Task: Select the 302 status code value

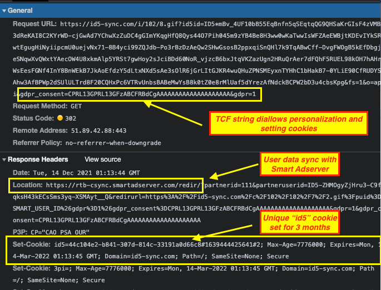Action: point(71,118)
